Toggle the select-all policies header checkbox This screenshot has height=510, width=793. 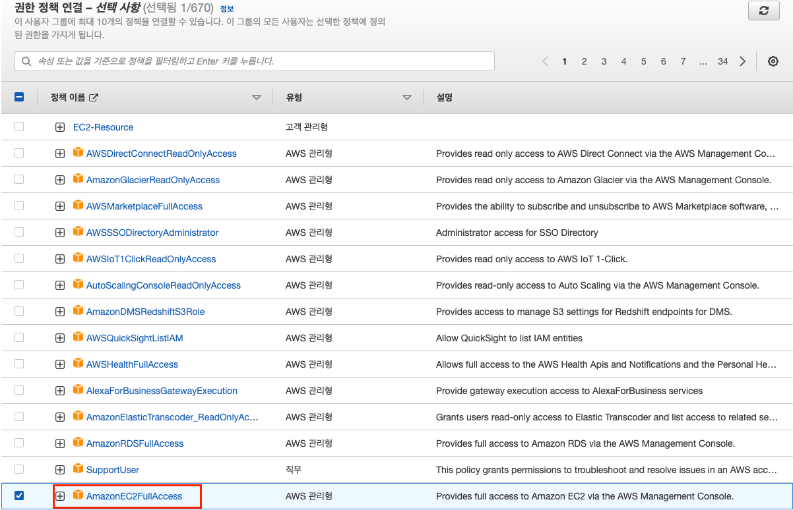pos(19,97)
